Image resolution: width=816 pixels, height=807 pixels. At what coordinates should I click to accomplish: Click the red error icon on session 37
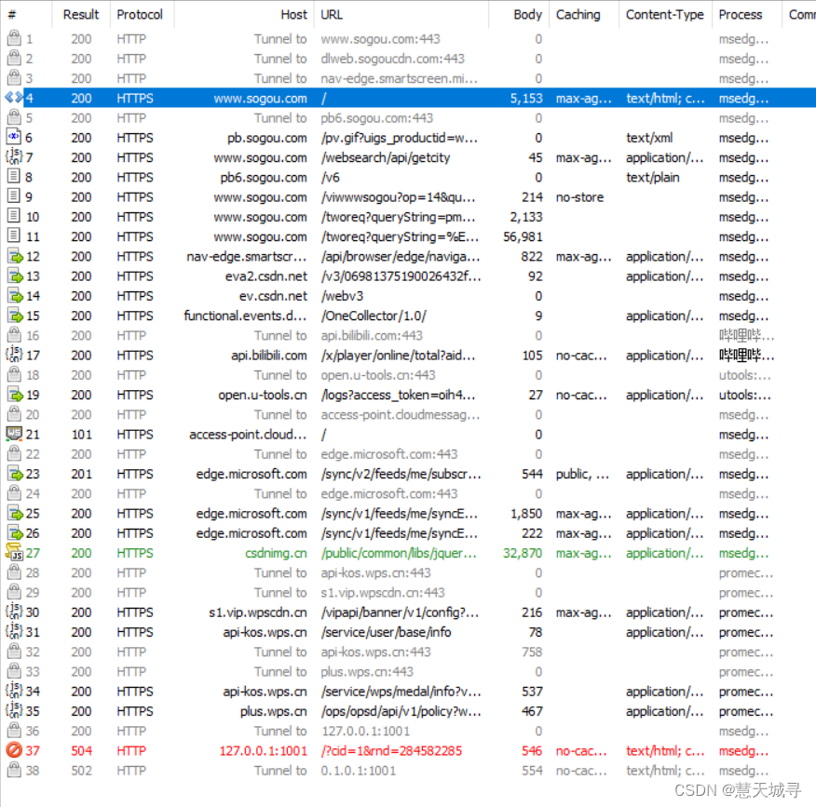pos(14,750)
